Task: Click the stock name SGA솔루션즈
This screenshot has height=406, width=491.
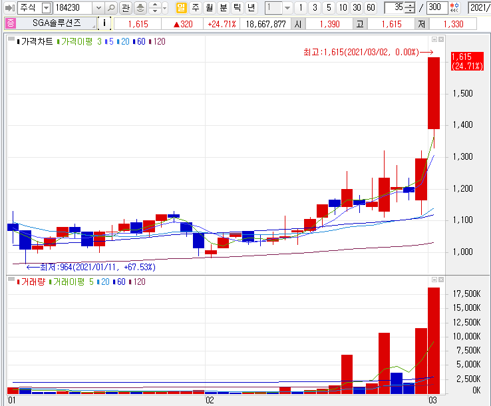Action: [57, 23]
